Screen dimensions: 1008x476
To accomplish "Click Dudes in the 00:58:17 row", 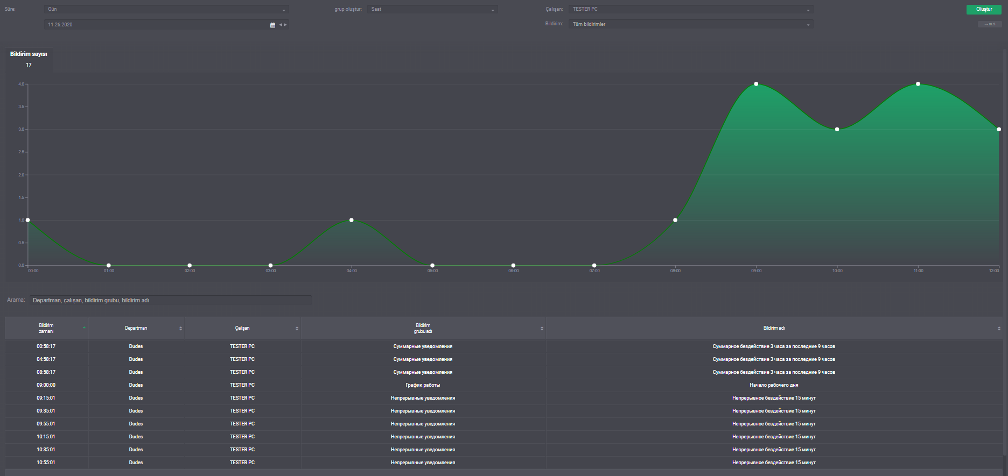I will pyautogui.click(x=136, y=346).
